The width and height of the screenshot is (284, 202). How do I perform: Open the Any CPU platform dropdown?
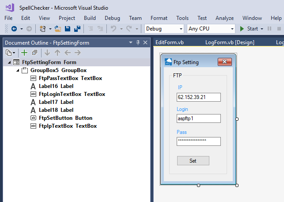pos(211,29)
